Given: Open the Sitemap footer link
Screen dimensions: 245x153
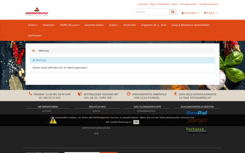Looking at the screenshot, I should (47, 111).
